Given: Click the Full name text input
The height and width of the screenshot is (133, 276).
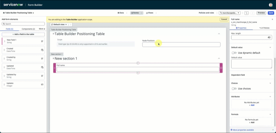Looking at the screenshot, I should [x=138, y=69].
